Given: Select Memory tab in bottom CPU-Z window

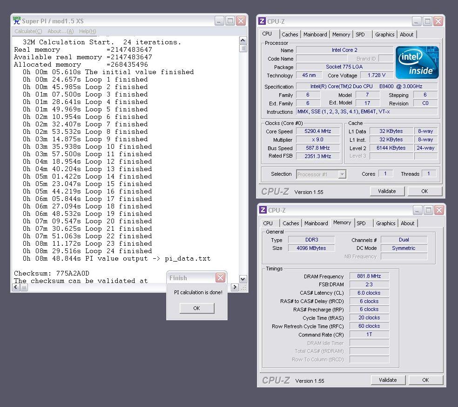Looking at the screenshot, I should click(342, 223).
